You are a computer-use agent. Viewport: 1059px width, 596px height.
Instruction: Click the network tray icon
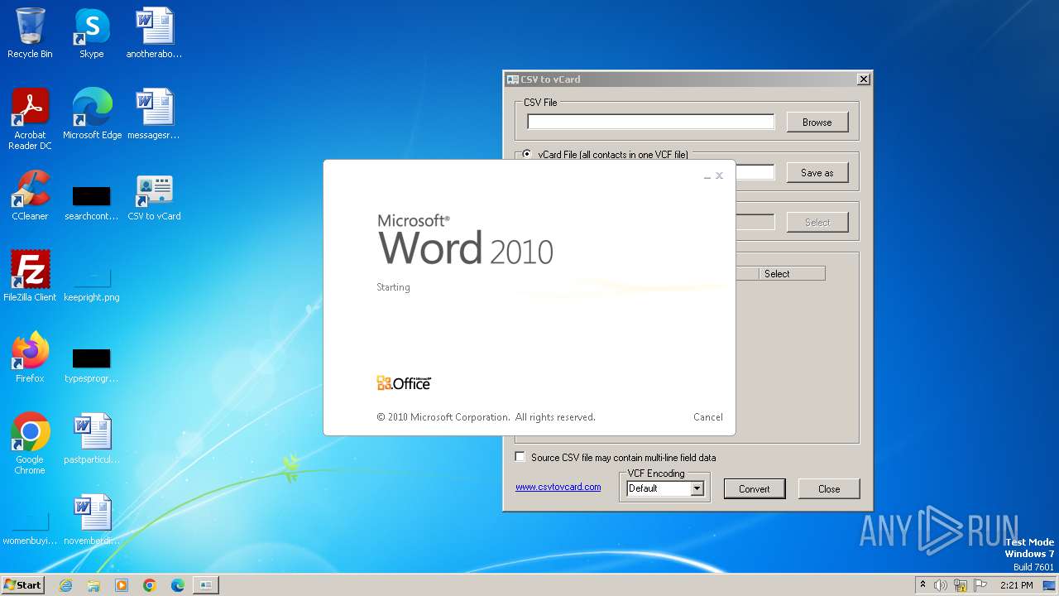coord(961,585)
